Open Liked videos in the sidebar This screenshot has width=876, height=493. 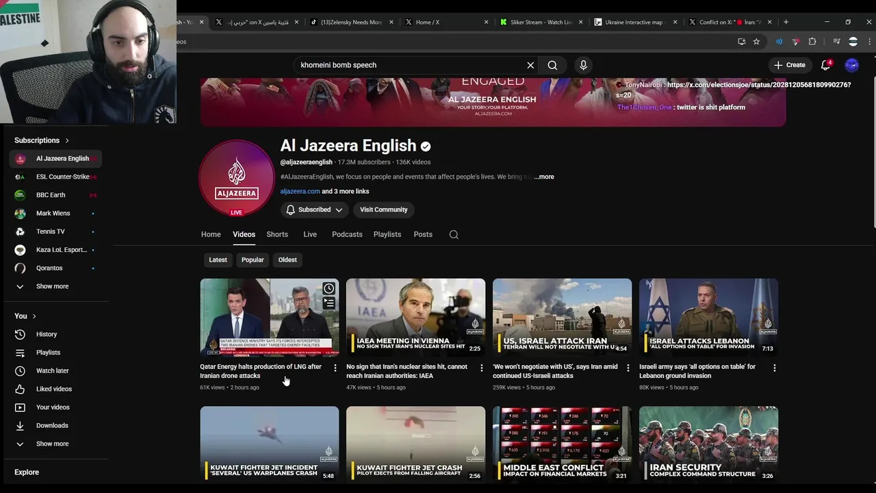pos(55,389)
